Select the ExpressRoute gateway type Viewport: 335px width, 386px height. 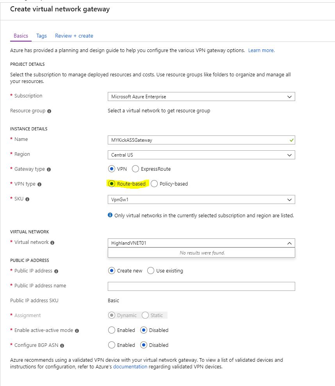coord(135,169)
